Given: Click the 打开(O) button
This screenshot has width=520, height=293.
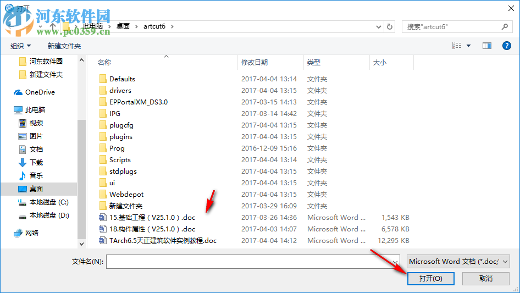Looking at the screenshot, I should (x=431, y=278).
